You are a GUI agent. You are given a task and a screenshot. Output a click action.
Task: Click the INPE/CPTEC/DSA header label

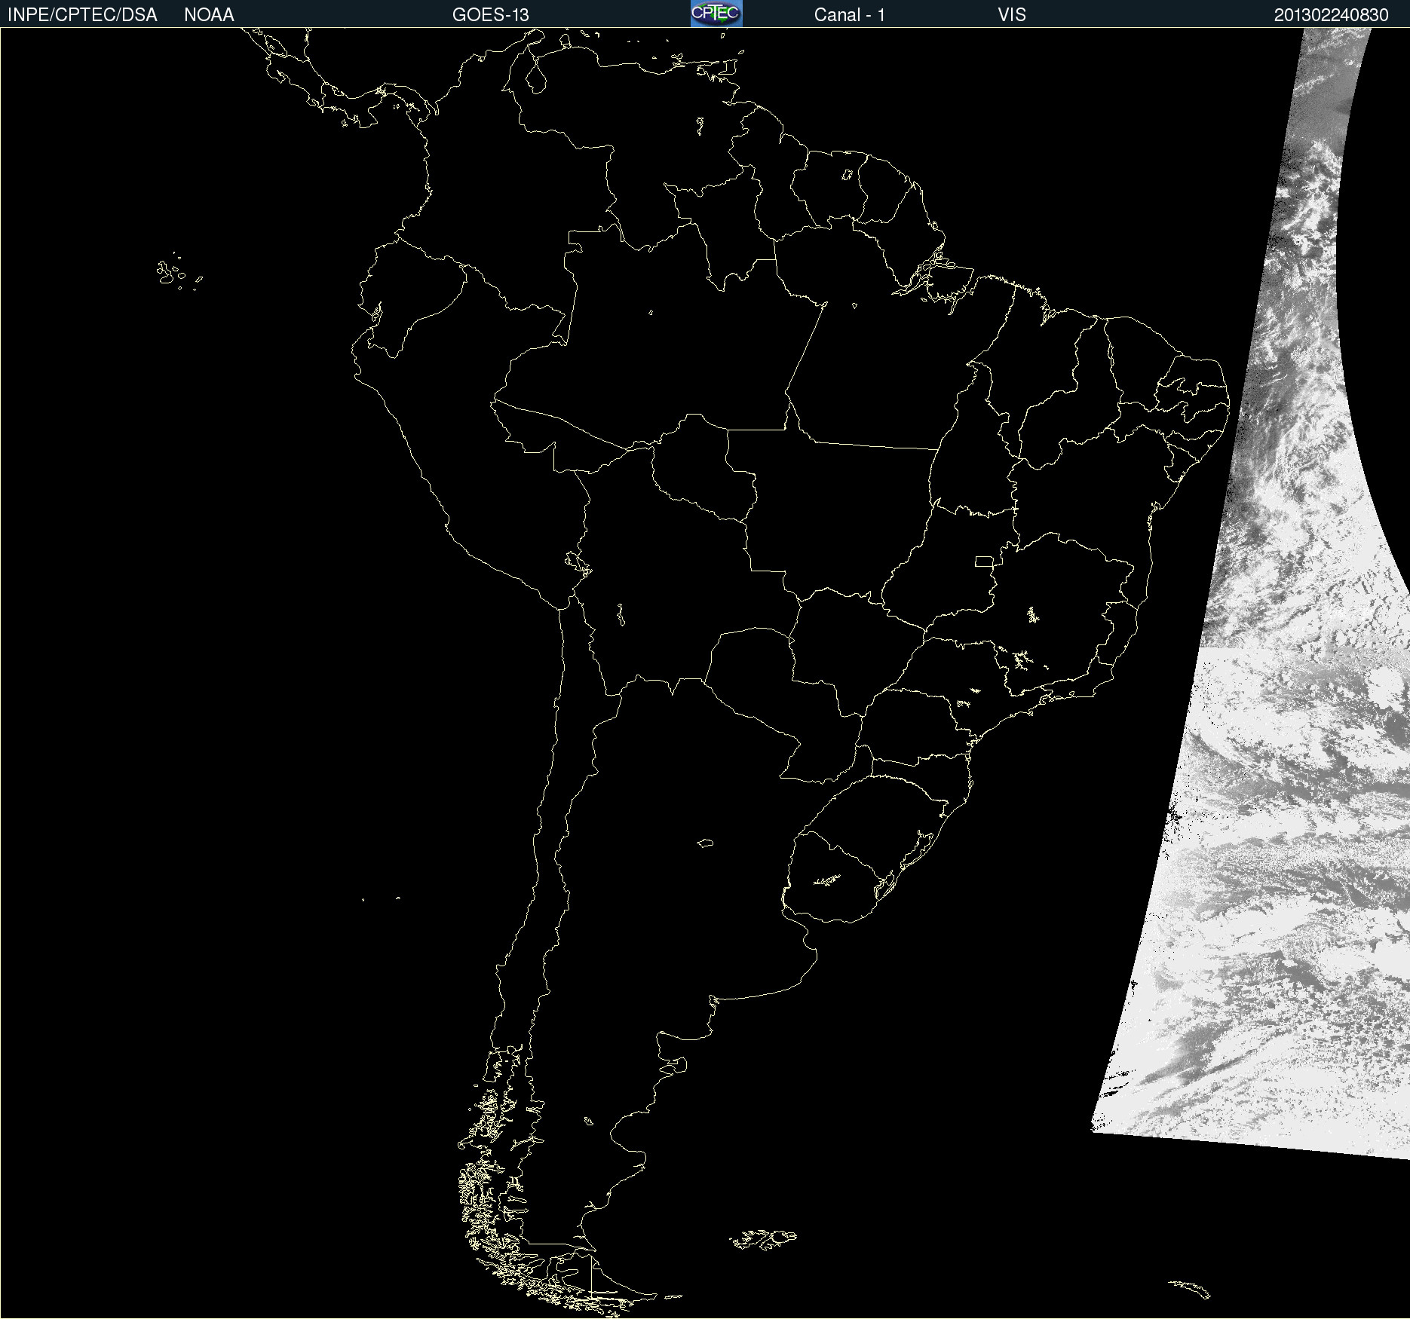tap(82, 15)
